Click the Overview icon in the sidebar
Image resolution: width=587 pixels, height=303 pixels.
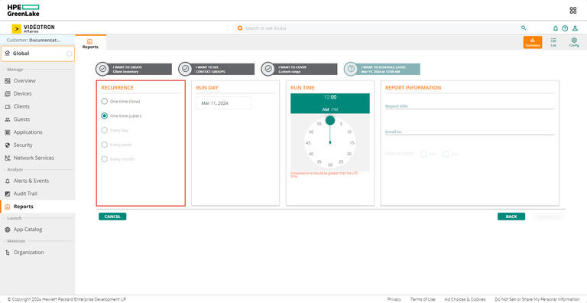click(8, 81)
